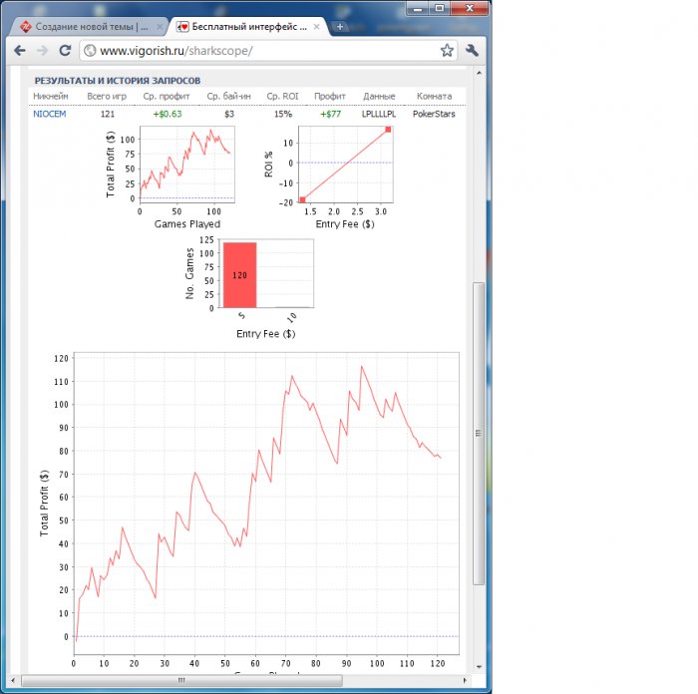
Task: Minimize the browser window
Action: tap(418, 8)
